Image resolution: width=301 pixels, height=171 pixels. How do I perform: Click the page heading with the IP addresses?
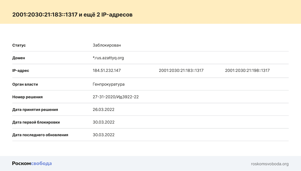coord(72,15)
